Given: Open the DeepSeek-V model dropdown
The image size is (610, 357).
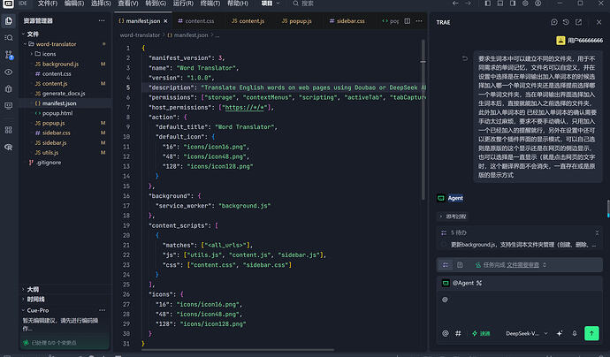Looking at the screenshot, I should 526,333.
